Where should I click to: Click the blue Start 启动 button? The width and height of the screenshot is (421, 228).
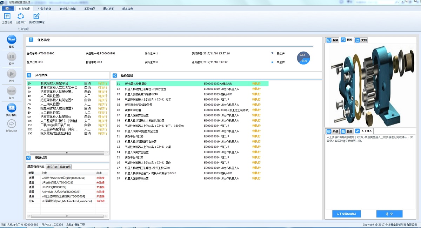pos(12,40)
